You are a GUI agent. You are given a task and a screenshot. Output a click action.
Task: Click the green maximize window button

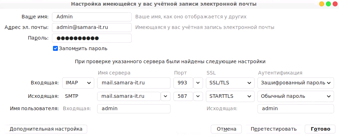(x=328, y=4)
